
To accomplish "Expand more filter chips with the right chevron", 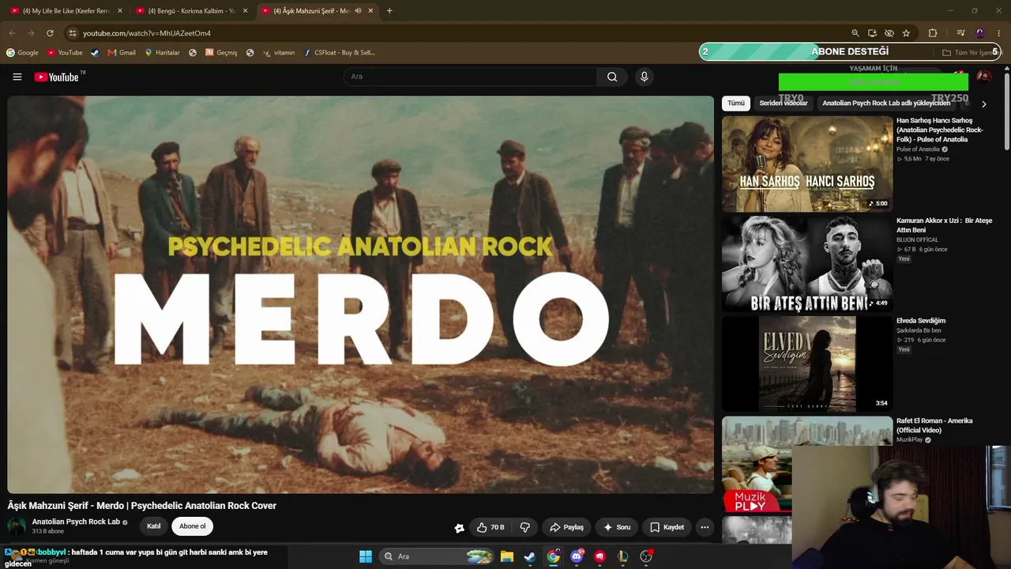I will pos(983,104).
